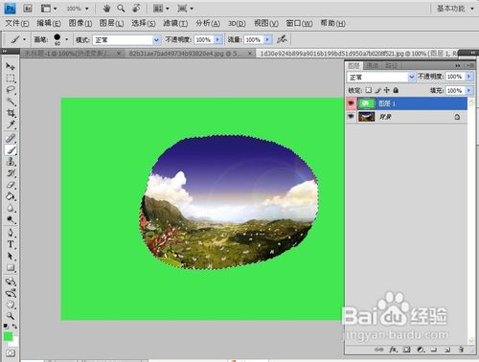Click the Rotate View tool in the application bar
The image size is (479, 362).
(136, 9)
